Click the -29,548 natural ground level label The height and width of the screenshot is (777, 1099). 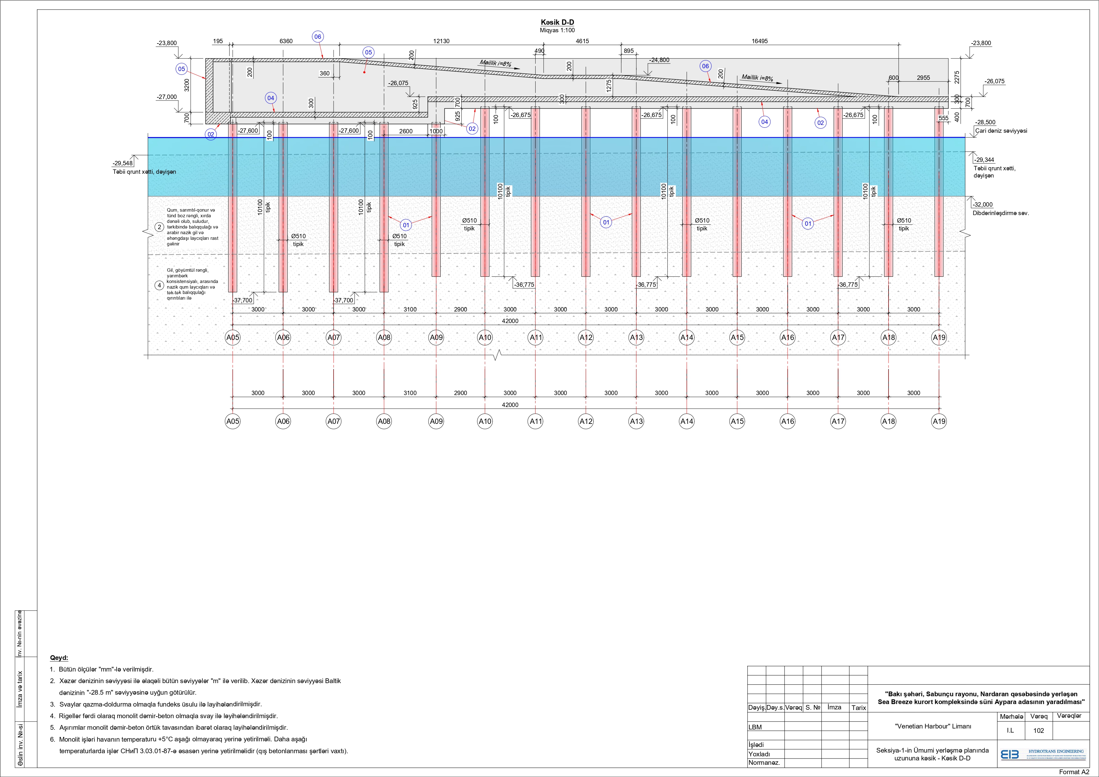122,163
